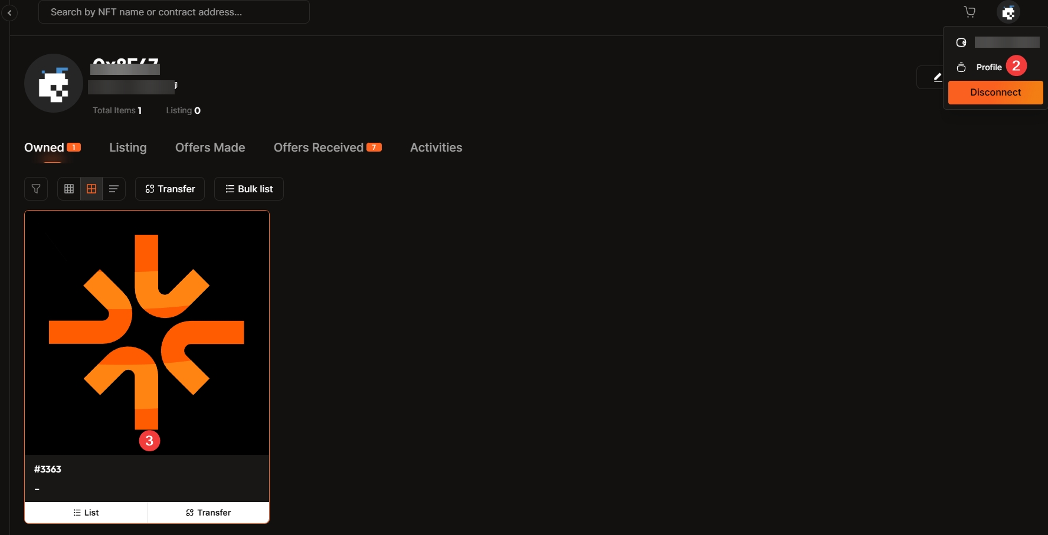This screenshot has height=535, width=1048.
Task: Open the Listing tab
Action: (x=127, y=147)
